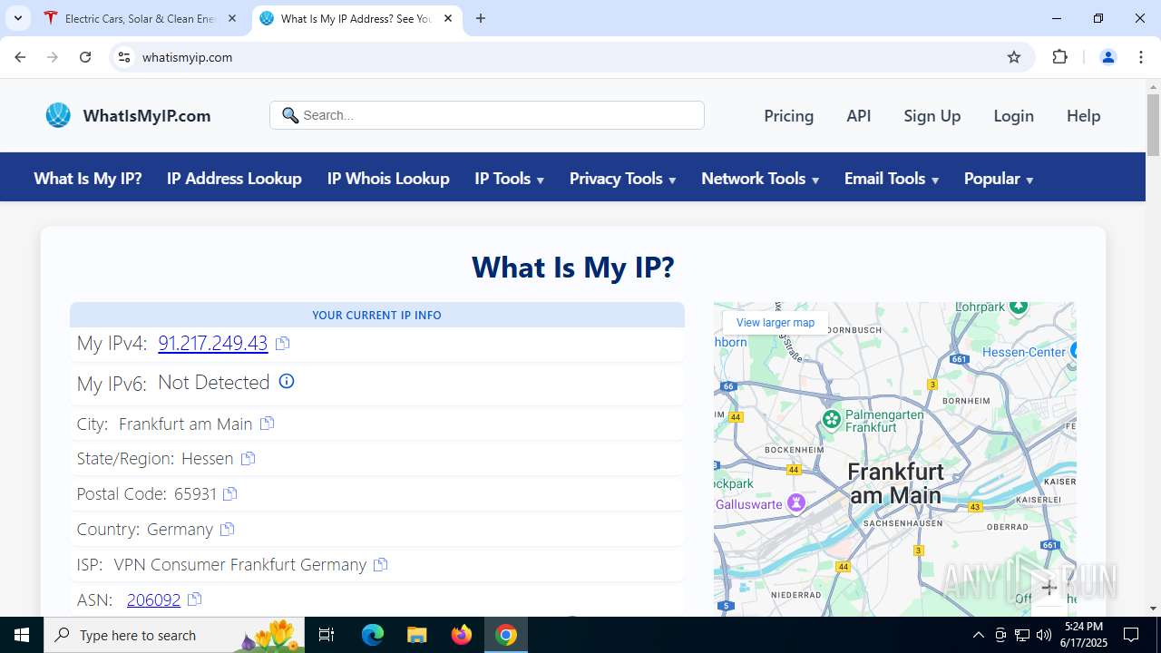Open Chrome three-dot menu
The height and width of the screenshot is (653, 1161).
click(1141, 57)
